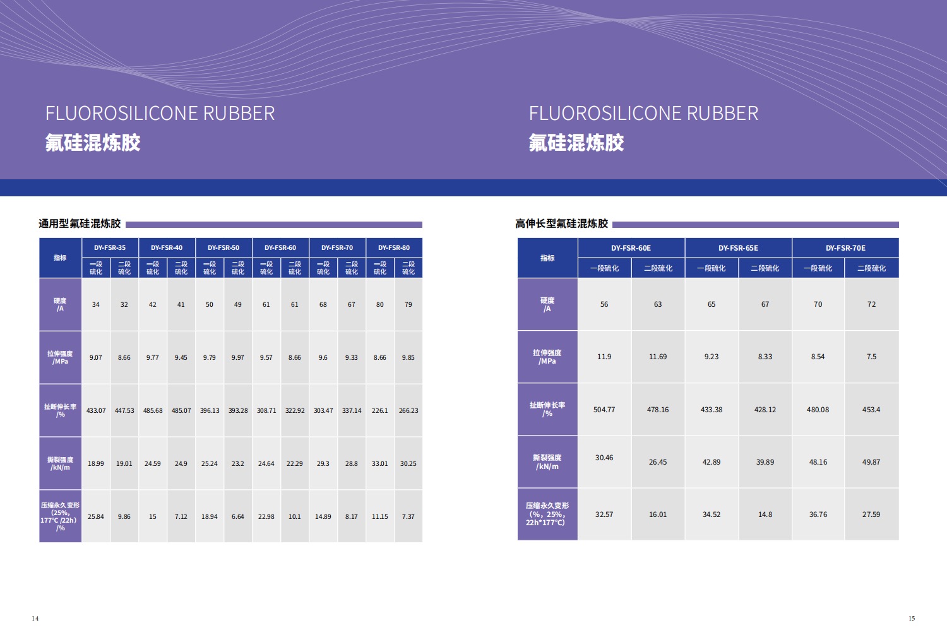Image resolution: width=947 pixels, height=642 pixels.
Task: Click the DY-FSR-60E column header
Action: coord(631,248)
